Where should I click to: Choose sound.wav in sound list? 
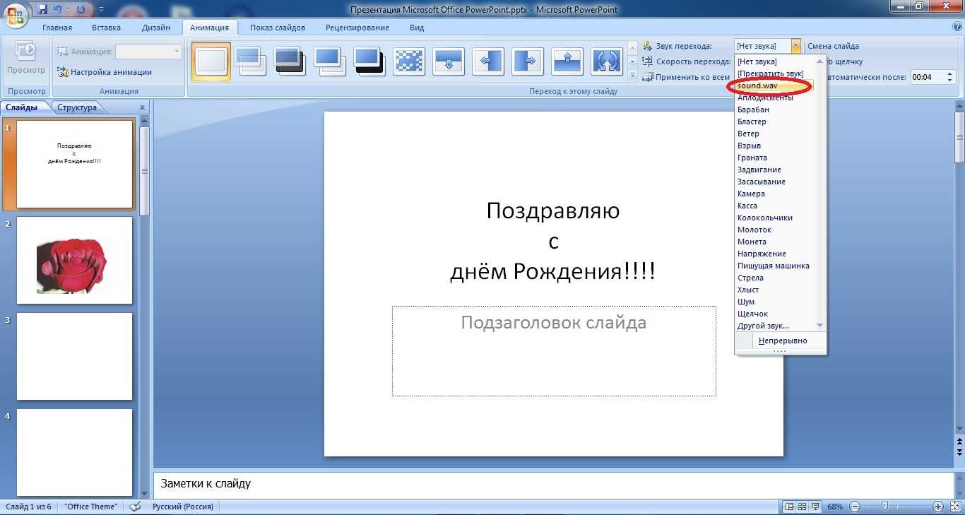click(774, 85)
